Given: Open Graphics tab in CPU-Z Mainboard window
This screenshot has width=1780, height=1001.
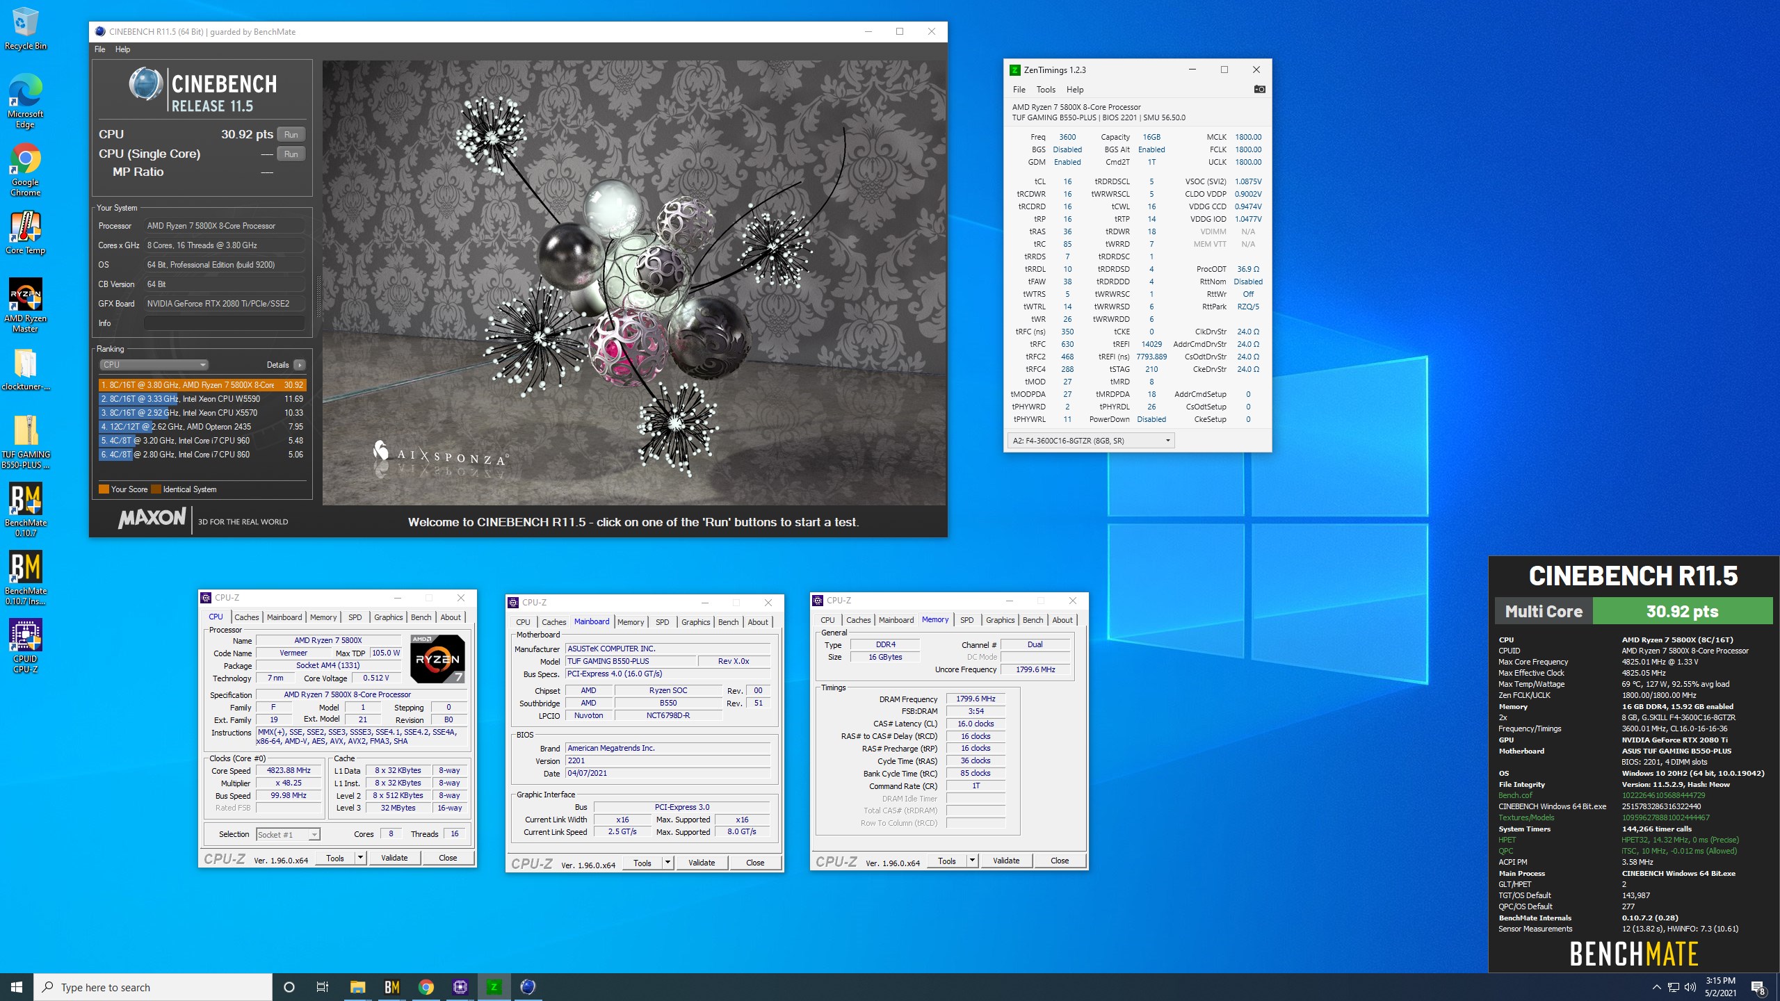Looking at the screenshot, I should pos(695,622).
